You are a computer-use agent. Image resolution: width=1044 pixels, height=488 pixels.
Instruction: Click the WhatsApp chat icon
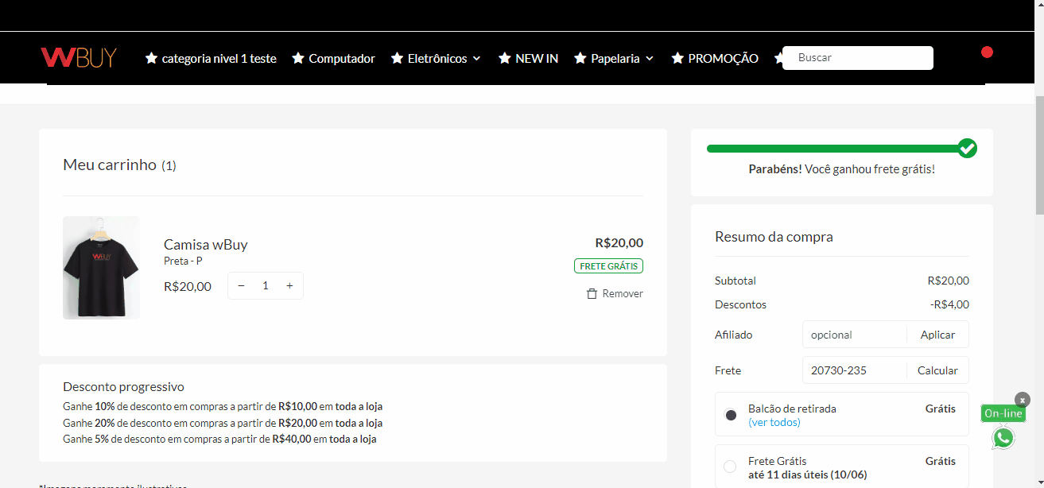1003,438
